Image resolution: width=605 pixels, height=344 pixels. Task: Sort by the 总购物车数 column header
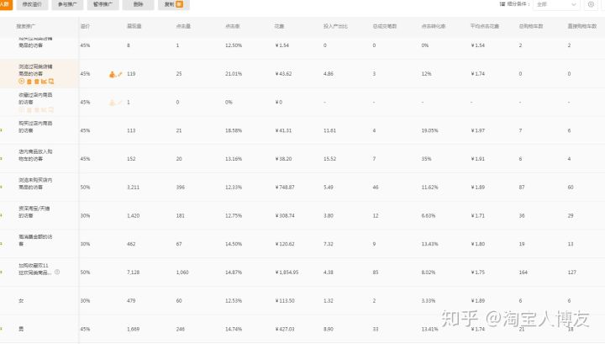coord(531,26)
